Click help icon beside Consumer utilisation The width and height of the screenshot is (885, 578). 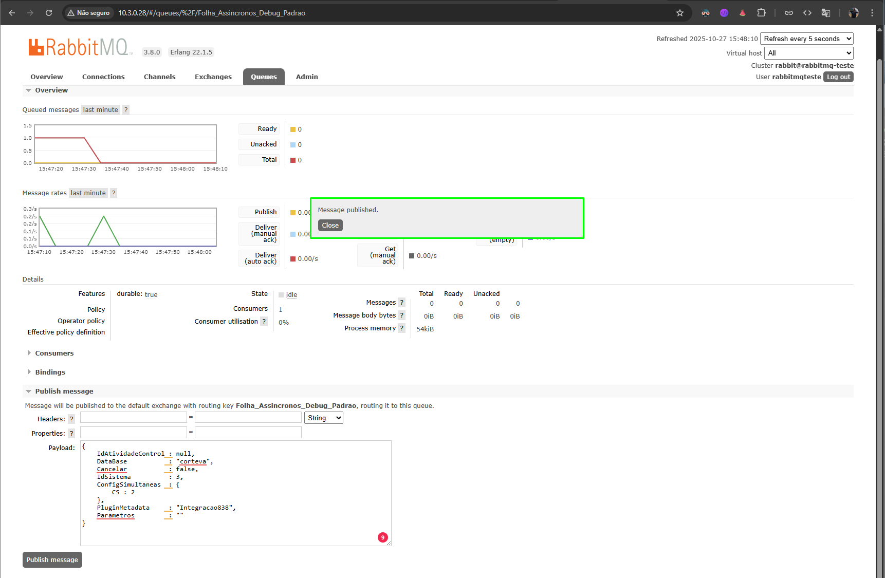point(264,322)
